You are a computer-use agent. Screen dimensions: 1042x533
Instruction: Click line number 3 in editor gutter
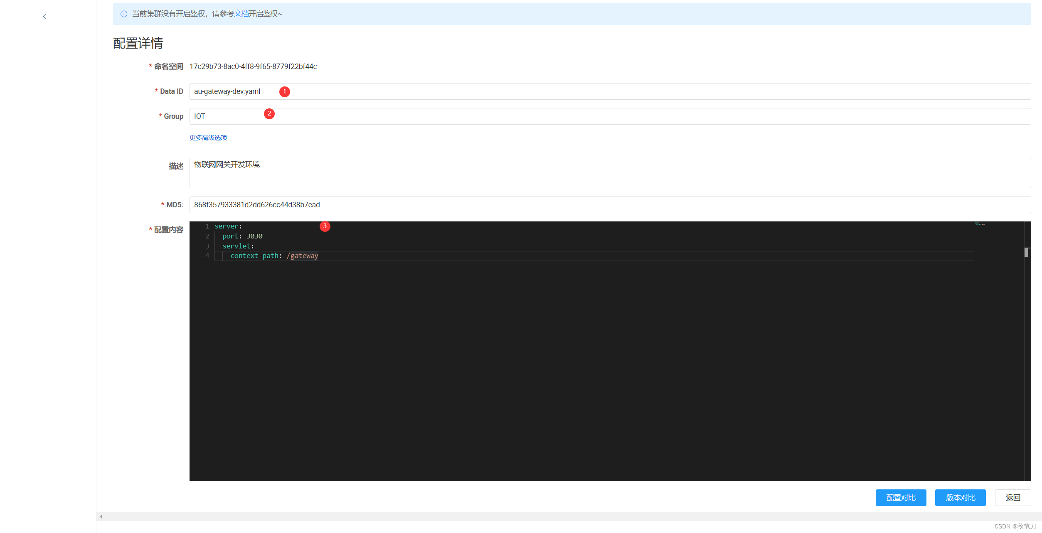(x=207, y=246)
